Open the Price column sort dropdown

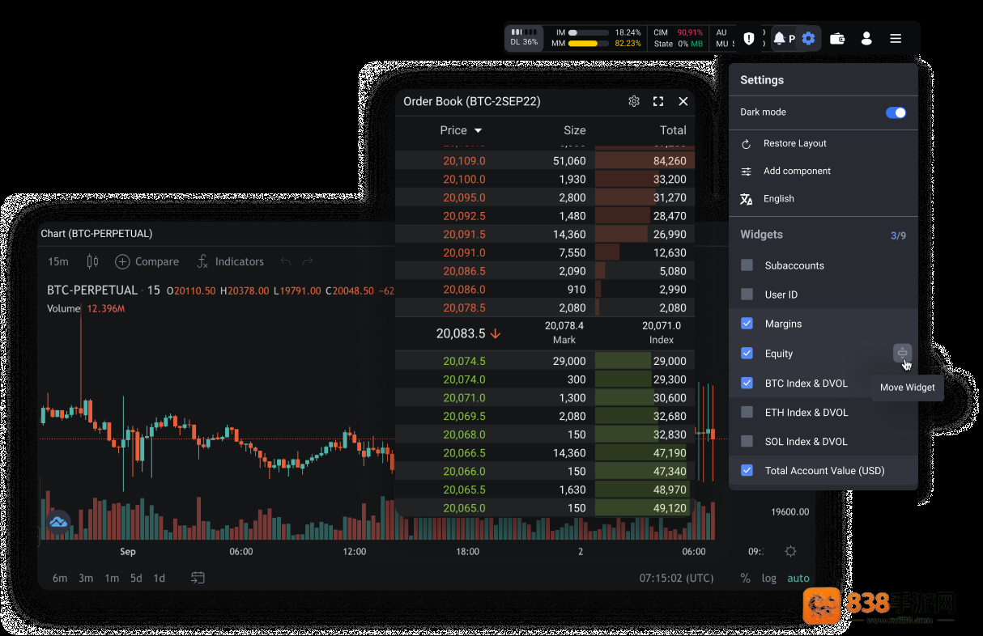point(478,130)
